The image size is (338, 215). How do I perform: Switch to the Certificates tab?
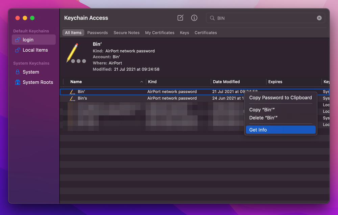(206, 33)
